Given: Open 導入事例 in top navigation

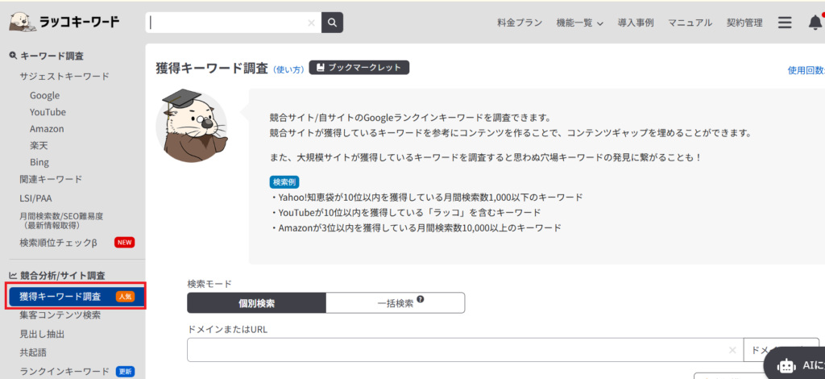Looking at the screenshot, I should pyautogui.click(x=636, y=23).
